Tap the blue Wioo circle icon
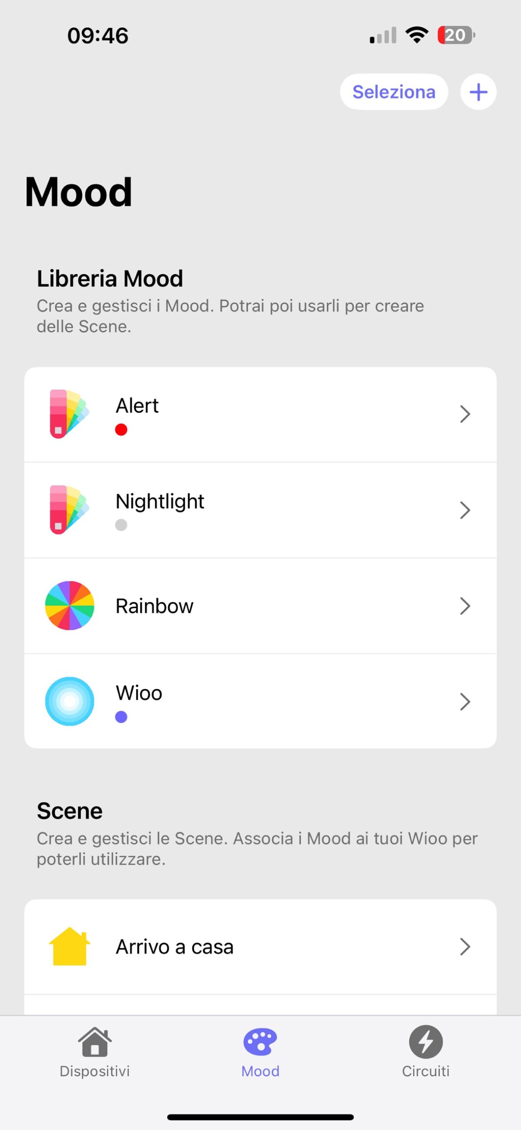The height and width of the screenshot is (1130, 521). tap(70, 701)
